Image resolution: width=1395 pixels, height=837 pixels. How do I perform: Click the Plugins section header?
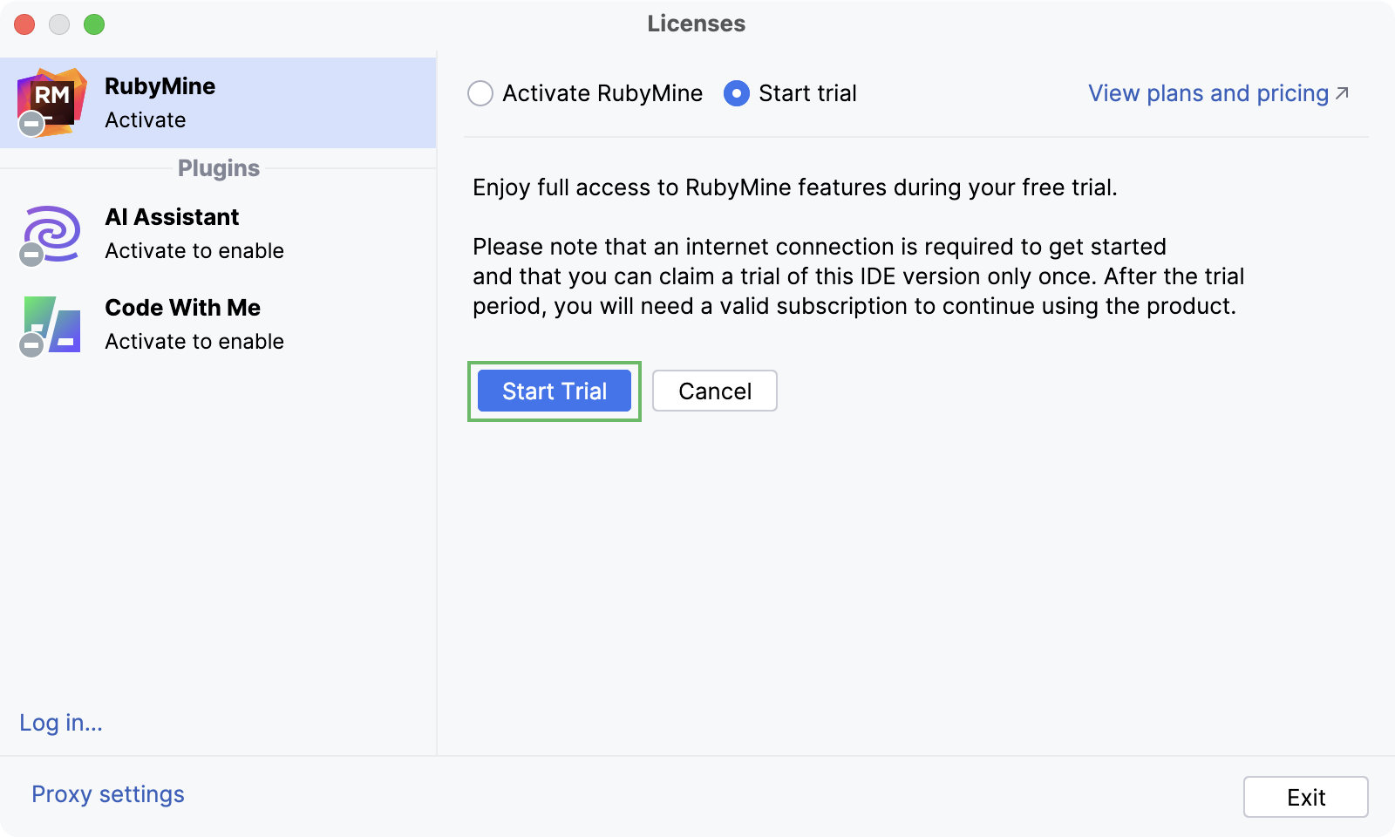218,168
